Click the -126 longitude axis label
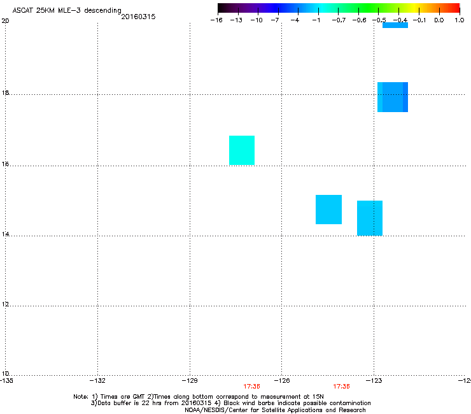Image resolution: width=471 pixels, height=414 pixels. click(282, 381)
